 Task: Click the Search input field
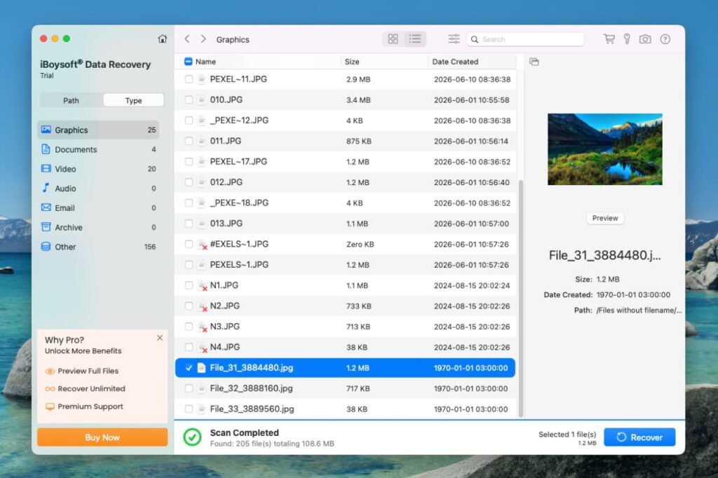pos(525,39)
